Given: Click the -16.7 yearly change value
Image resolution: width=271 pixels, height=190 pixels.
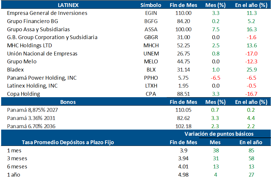Looking at the screenshot, I should coord(251,94).
